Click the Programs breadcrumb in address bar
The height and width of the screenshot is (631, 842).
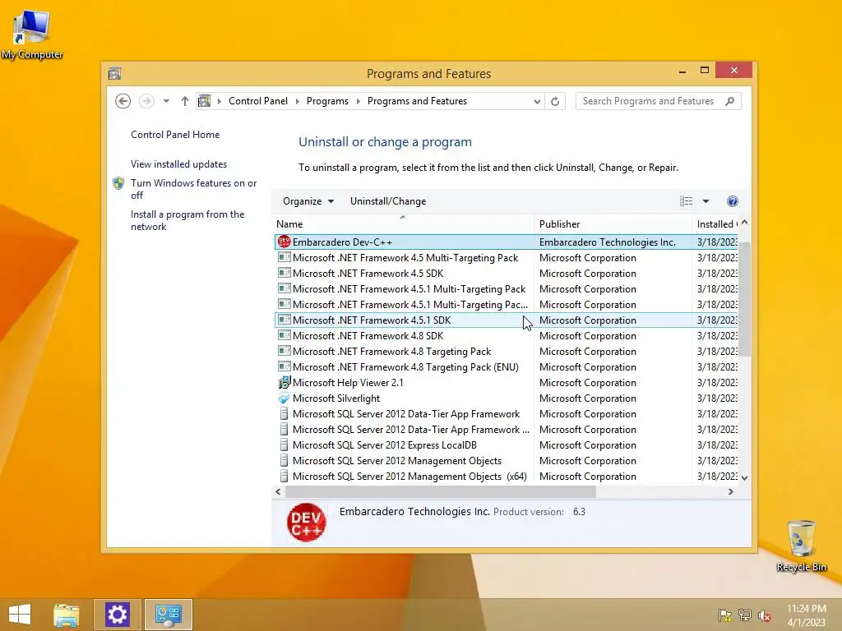pyautogui.click(x=327, y=101)
